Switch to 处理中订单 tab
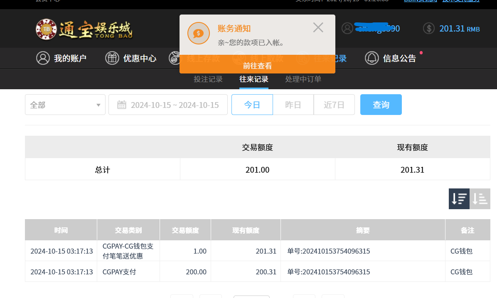 [303, 79]
